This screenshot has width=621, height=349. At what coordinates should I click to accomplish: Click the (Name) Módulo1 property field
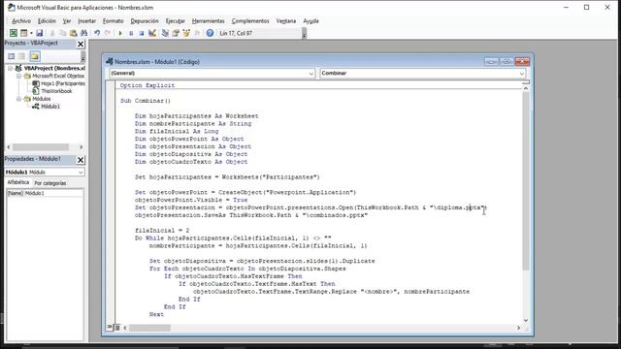click(x=45, y=193)
